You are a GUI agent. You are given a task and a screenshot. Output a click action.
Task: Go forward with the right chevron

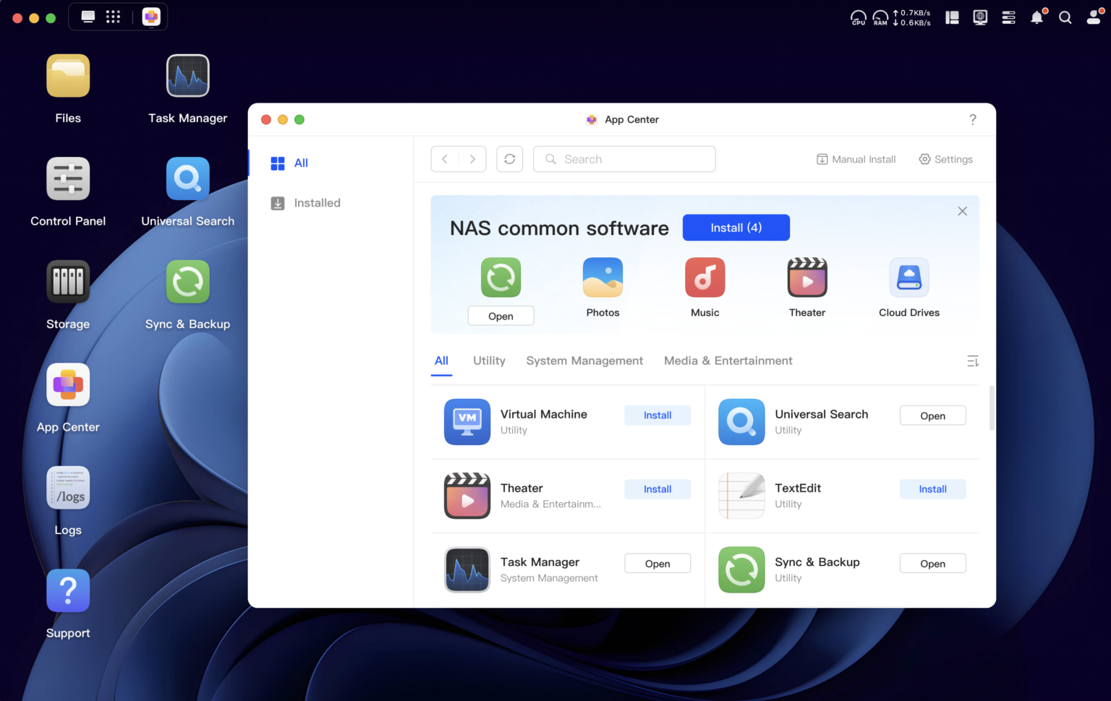tap(472, 159)
